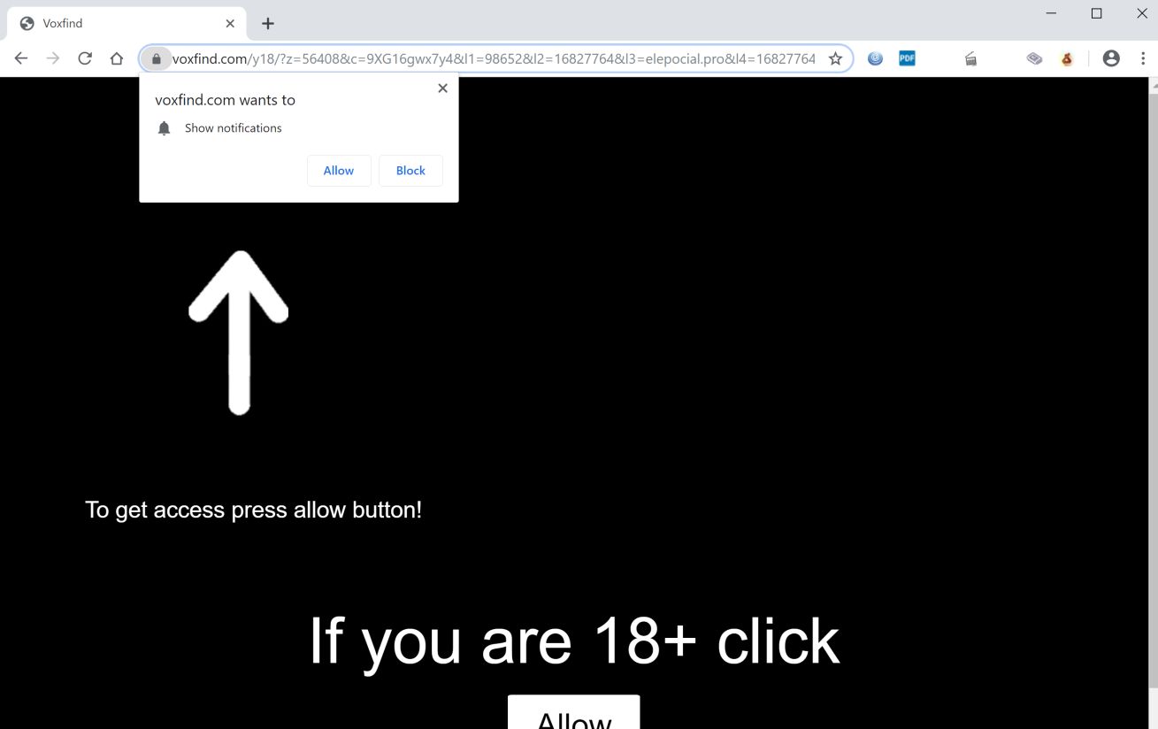The height and width of the screenshot is (729, 1158).
Task: Click the white Allow button on the page
Action: click(573, 718)
